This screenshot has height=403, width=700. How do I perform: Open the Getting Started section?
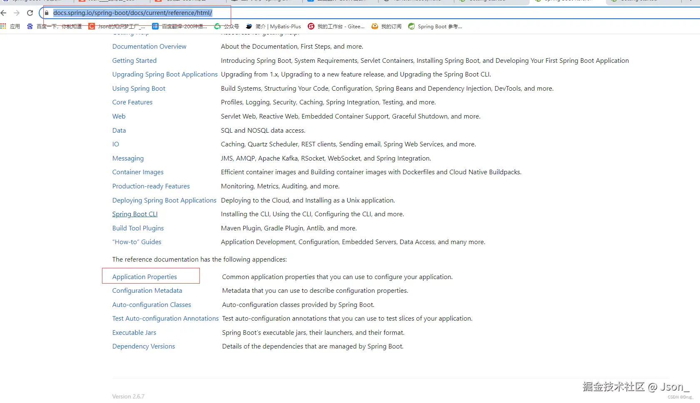(135, 61)
